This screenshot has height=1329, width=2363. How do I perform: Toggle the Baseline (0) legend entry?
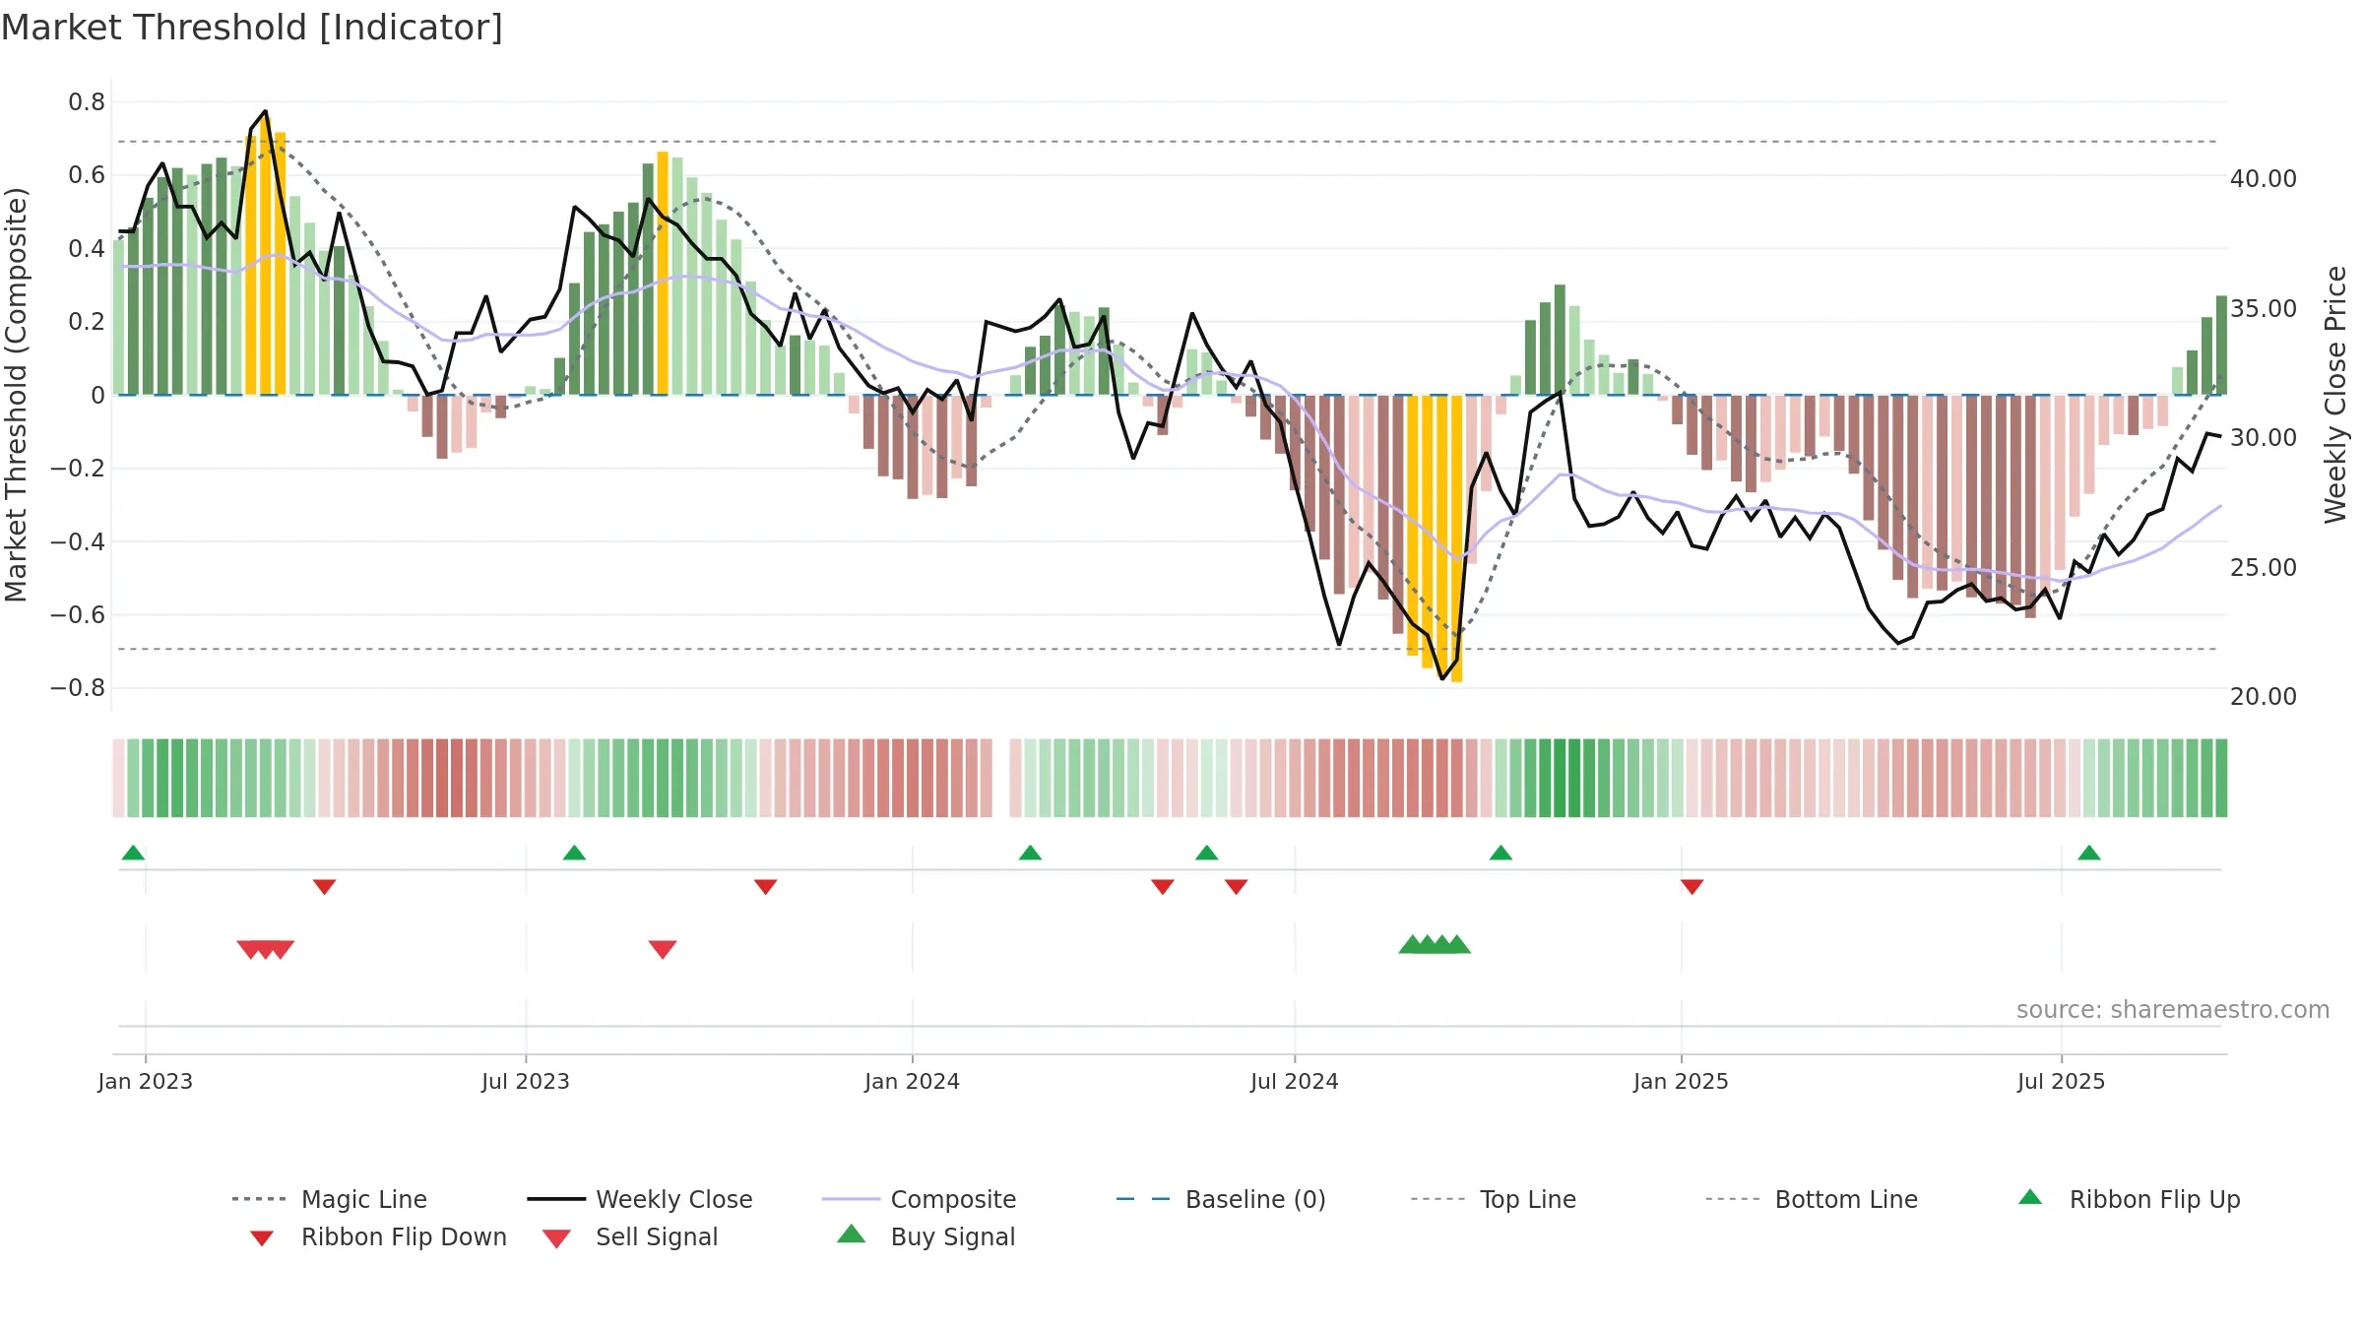pyautogui.click(x=1221, y=1199)
